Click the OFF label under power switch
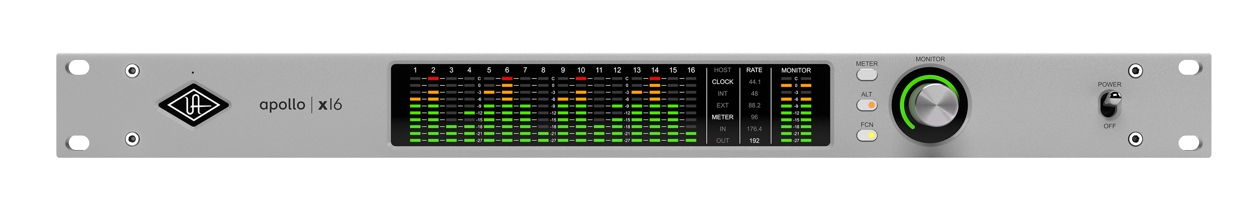This screenshot has width=1247, height=203. point(1109,126)
